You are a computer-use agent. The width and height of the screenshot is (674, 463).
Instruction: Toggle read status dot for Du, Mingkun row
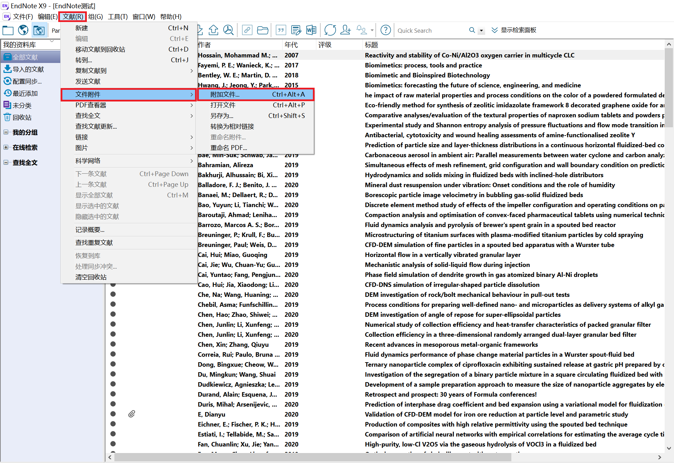coord(113,374)
